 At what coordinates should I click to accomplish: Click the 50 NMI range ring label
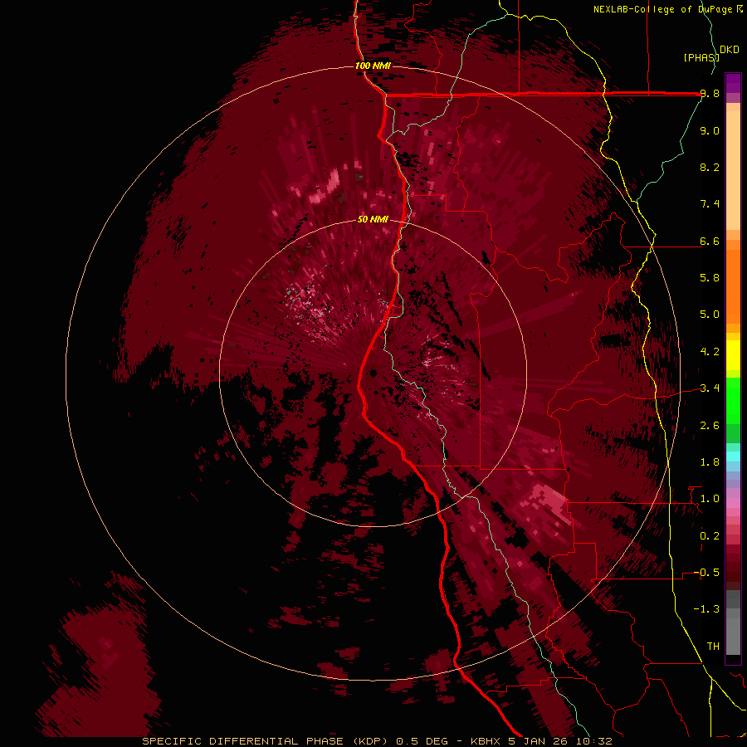pyautogui.click(x=373, y=219)
